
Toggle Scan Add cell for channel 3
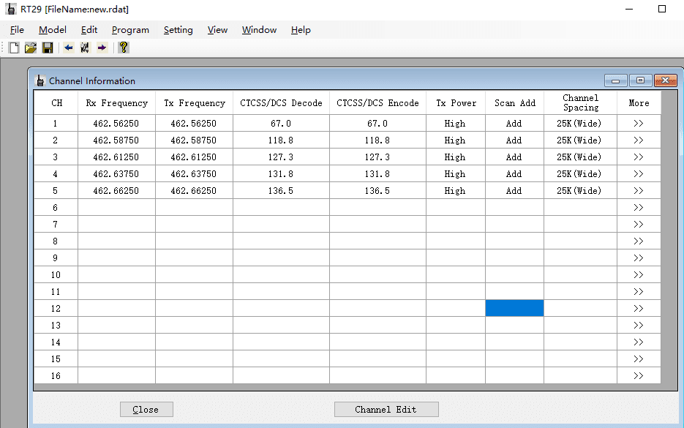514,157
